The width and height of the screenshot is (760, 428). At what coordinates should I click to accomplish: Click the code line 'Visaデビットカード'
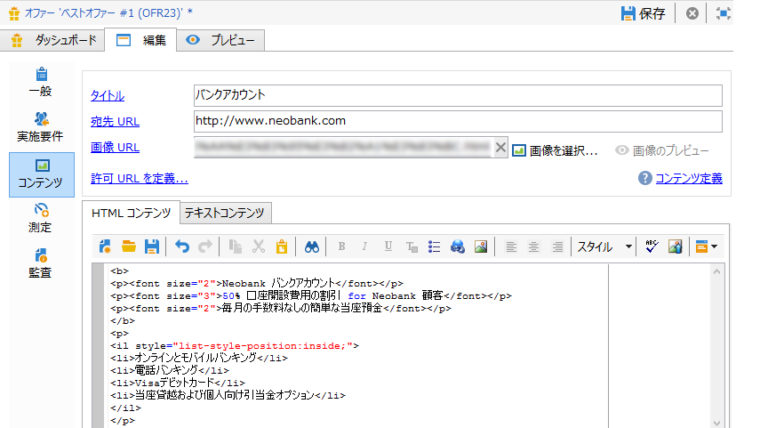point(178,383)
